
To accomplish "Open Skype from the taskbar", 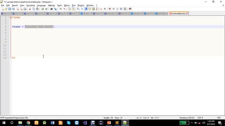I will 69,123.
